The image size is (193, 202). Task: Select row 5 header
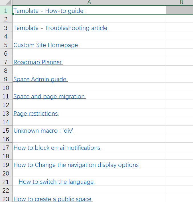coord(6,44)
